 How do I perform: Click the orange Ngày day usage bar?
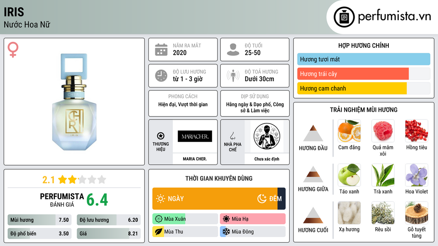[215, 199]
